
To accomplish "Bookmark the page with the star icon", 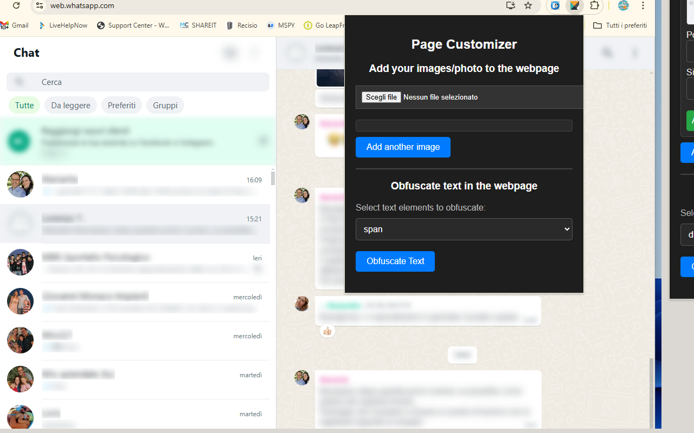I will (x=528, y=6).
